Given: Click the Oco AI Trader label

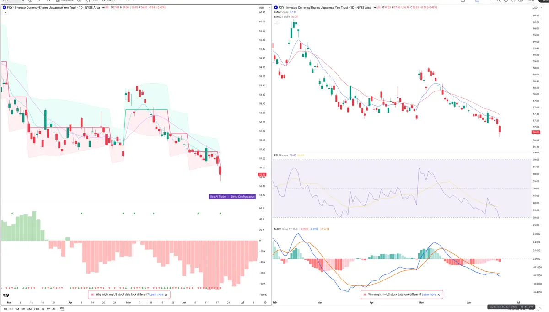Looking at the screenshot, I should pyautogui.click(x=218, y=197).
